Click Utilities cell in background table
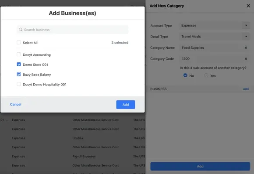The width and height of the screenshot is (254, 174). pyautogui.click(x=78, y=138)
